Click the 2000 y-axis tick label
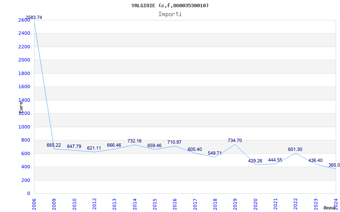This screenshot has height=212, width=340. click(x=24, y=60)
